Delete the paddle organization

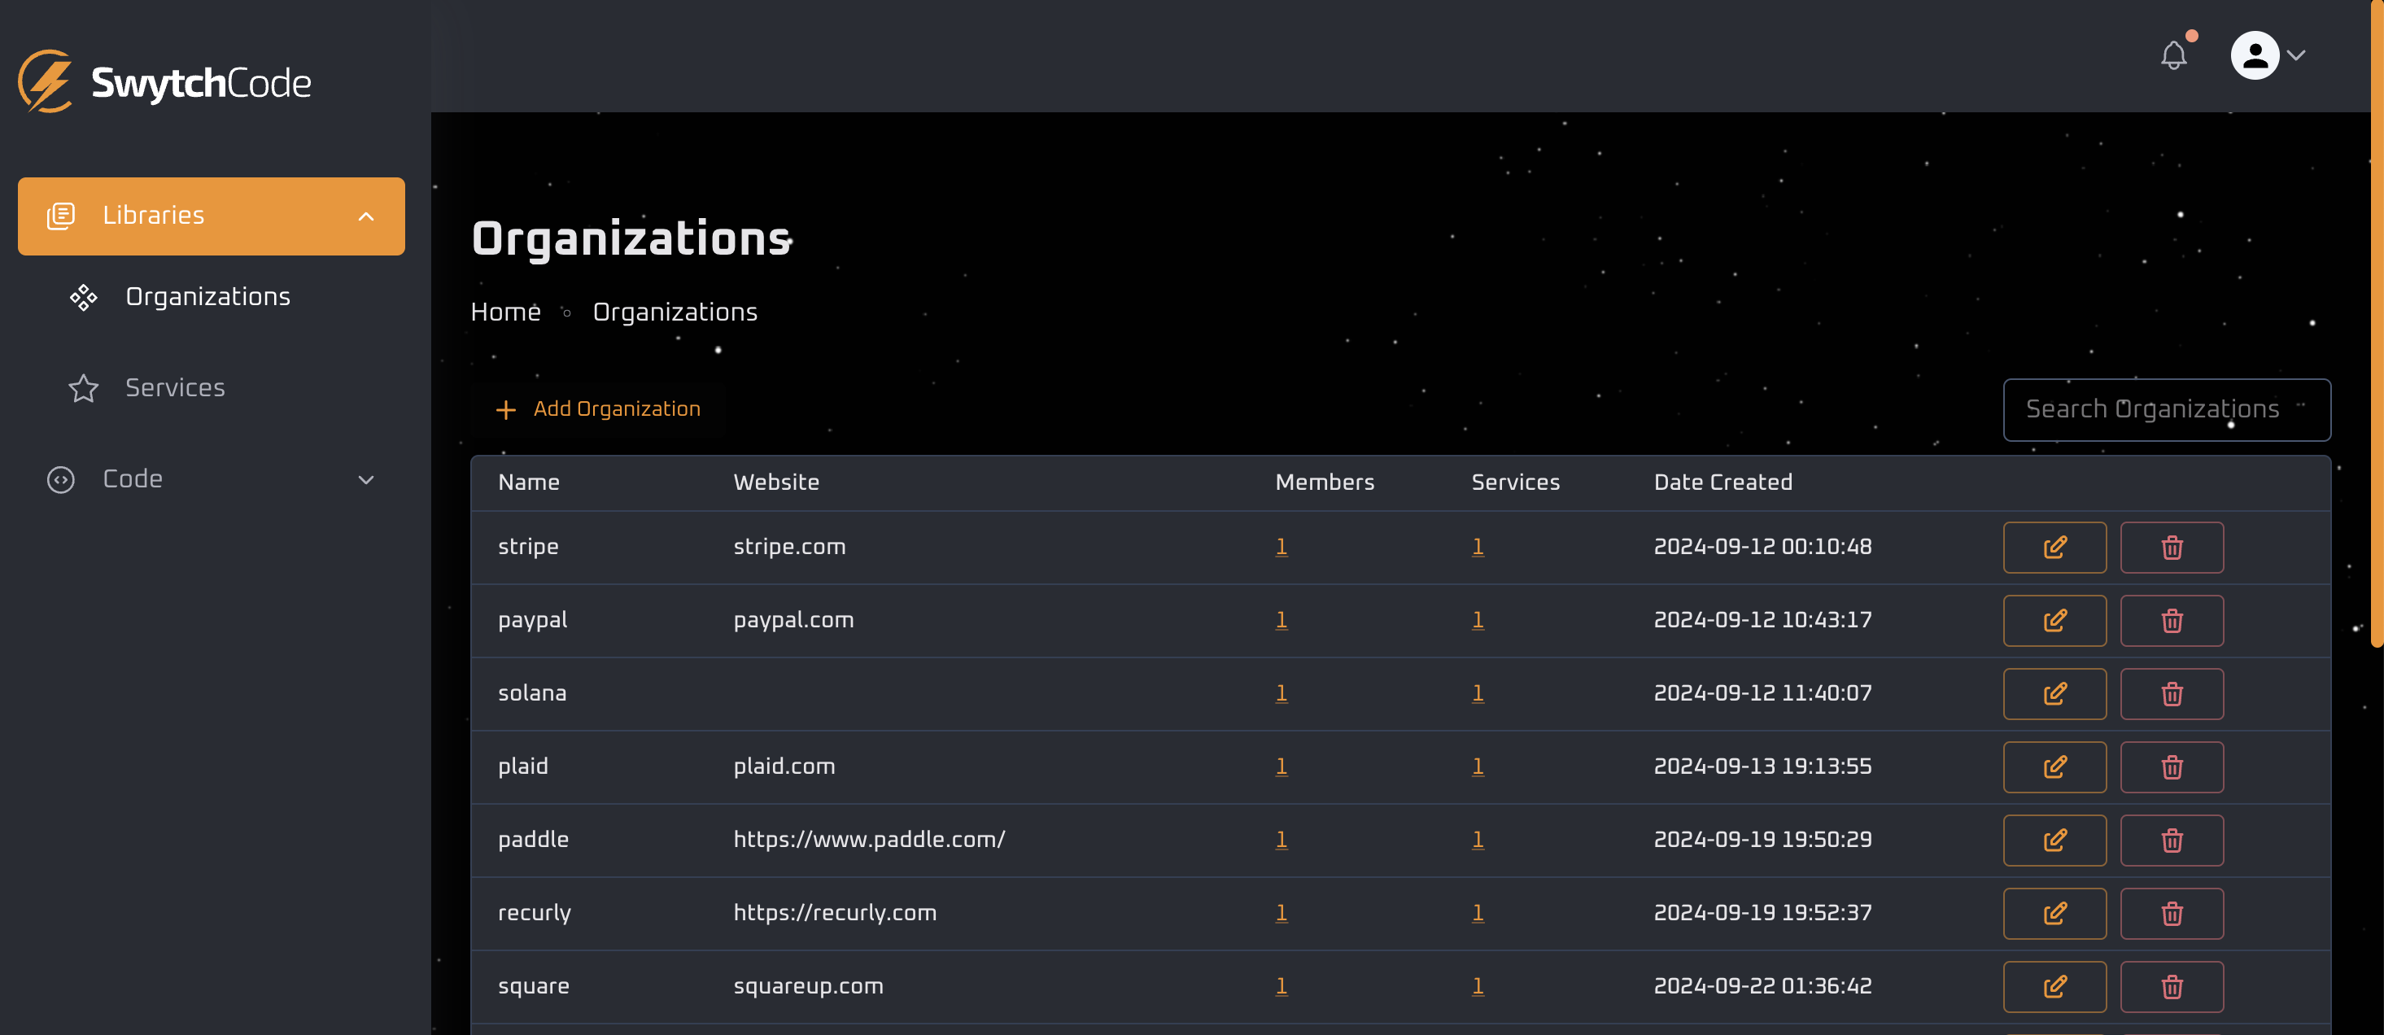tap(2171, 840)
